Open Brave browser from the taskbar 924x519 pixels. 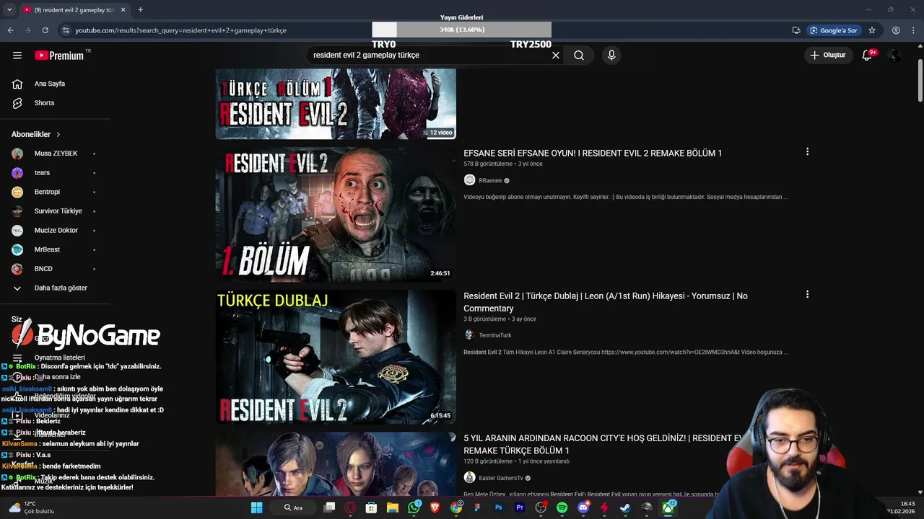click(x=435, y=508)
